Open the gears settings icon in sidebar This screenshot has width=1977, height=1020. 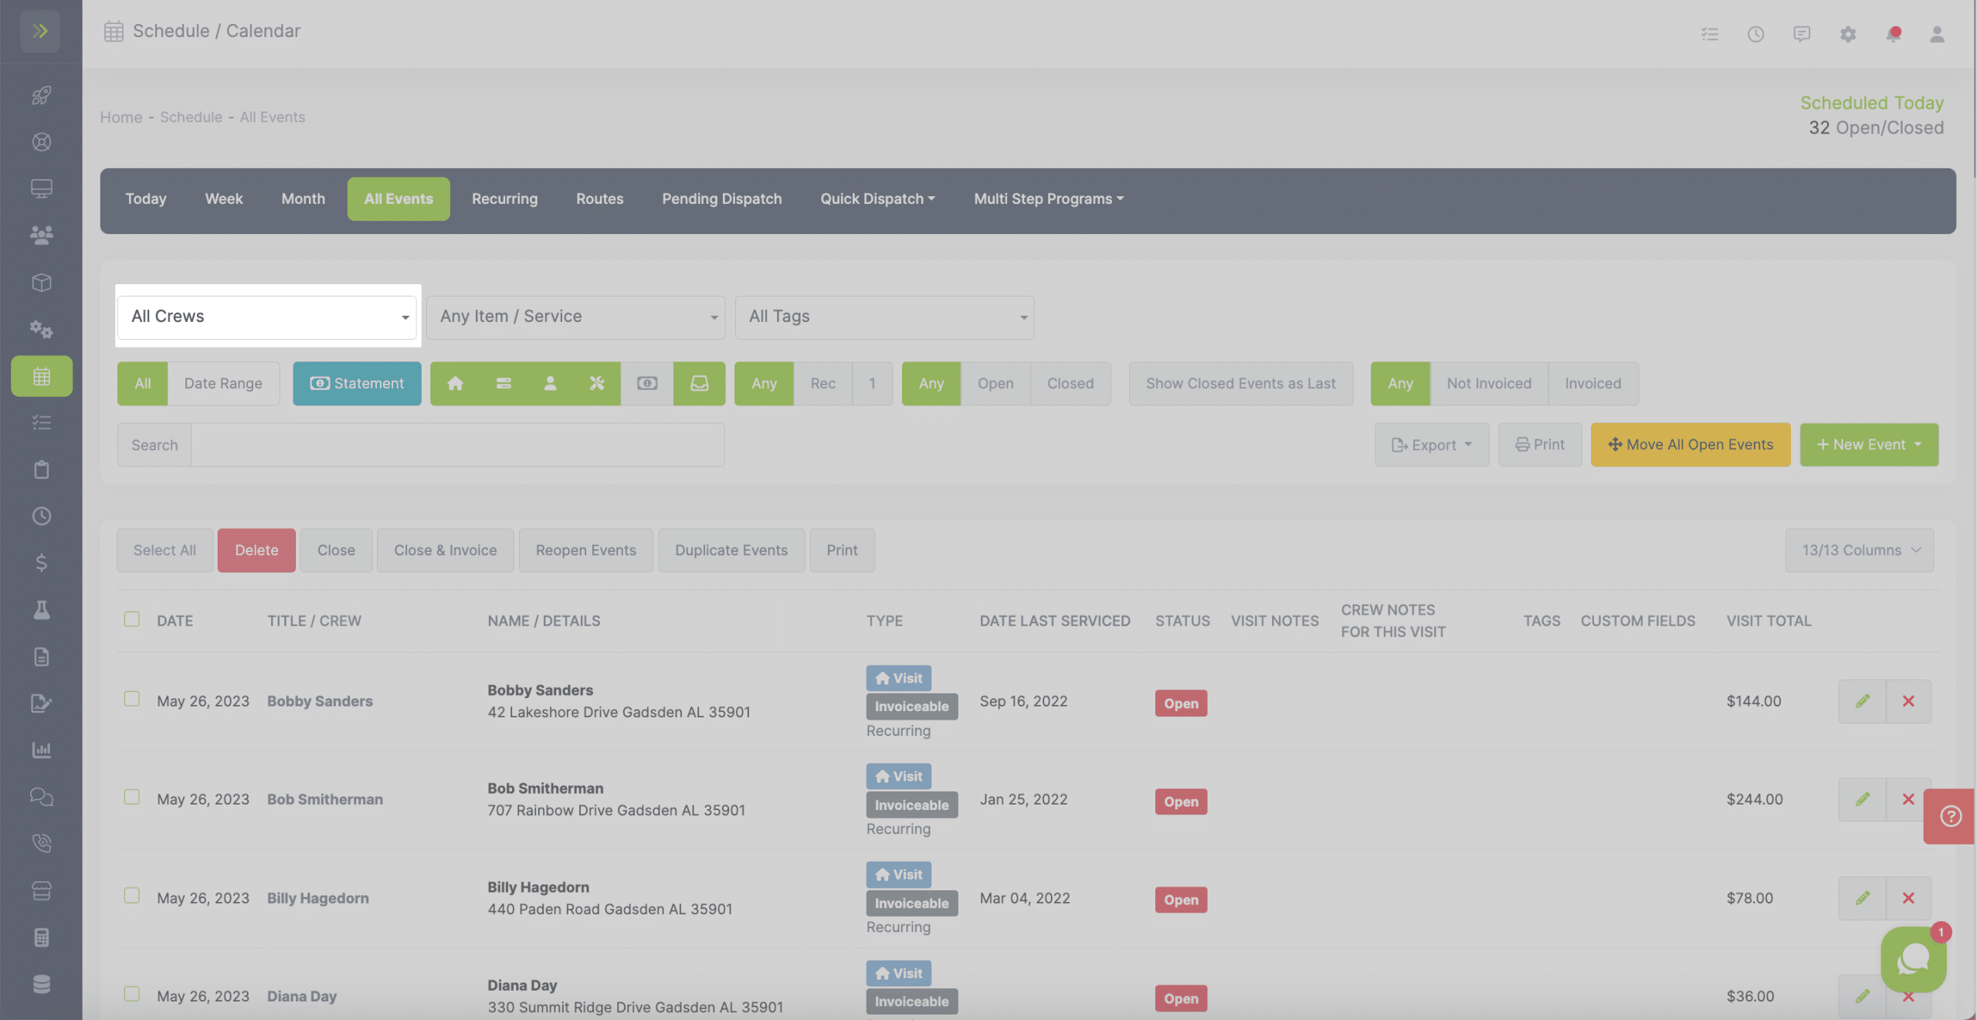pos(41,329)
